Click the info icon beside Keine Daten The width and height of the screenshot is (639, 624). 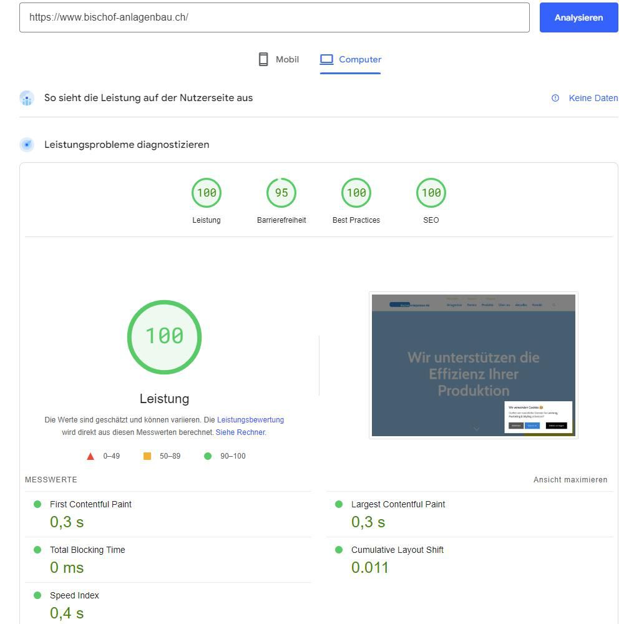point(555,98)
